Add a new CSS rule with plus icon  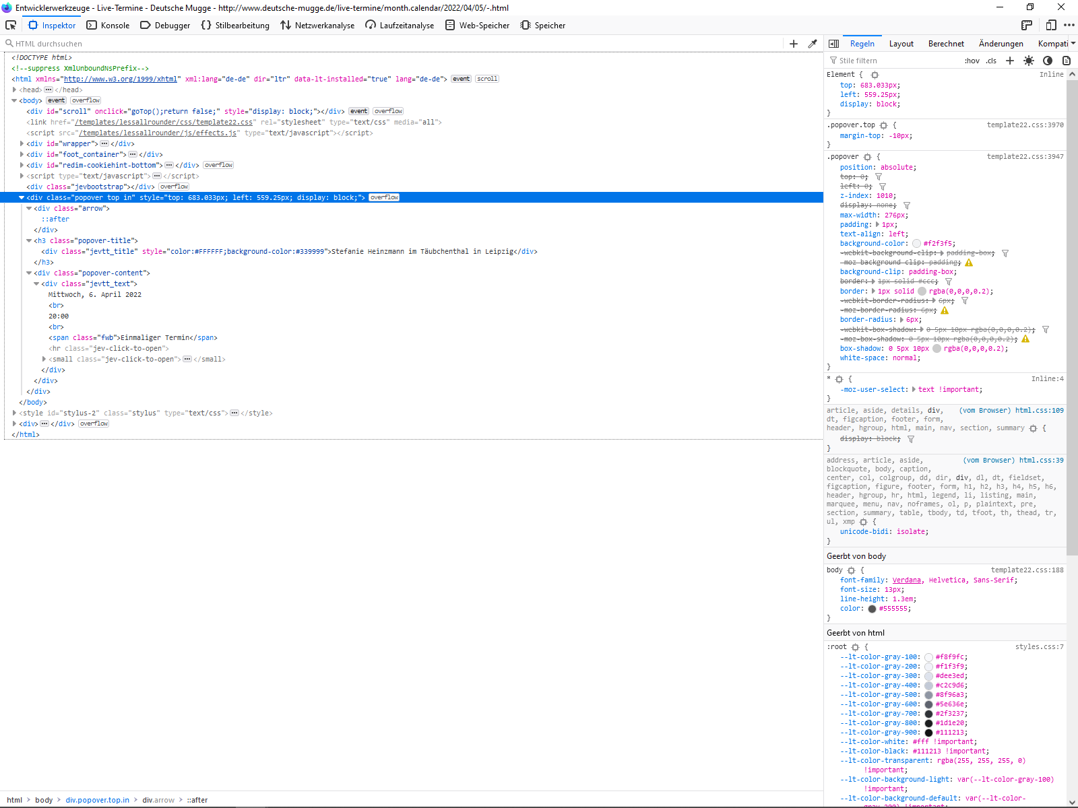(1010, 61)
